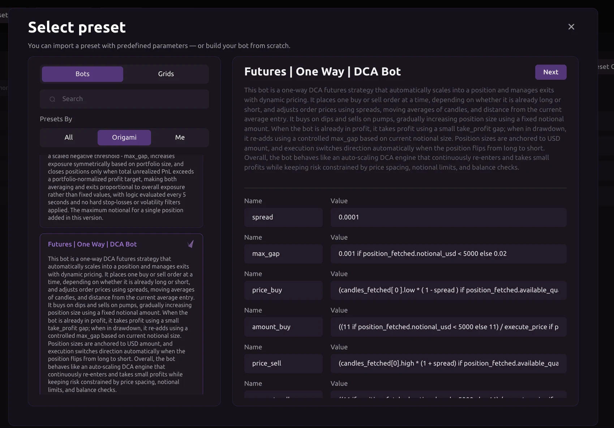This screenshot has height=428, width=614.
Task: Filter presets by Origami
Action: pos(124,137)
